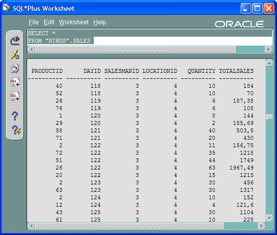Click the TOTALSALES value 1104
The width and height of the screenshot is (277, 235).
[x=247, y=212]
